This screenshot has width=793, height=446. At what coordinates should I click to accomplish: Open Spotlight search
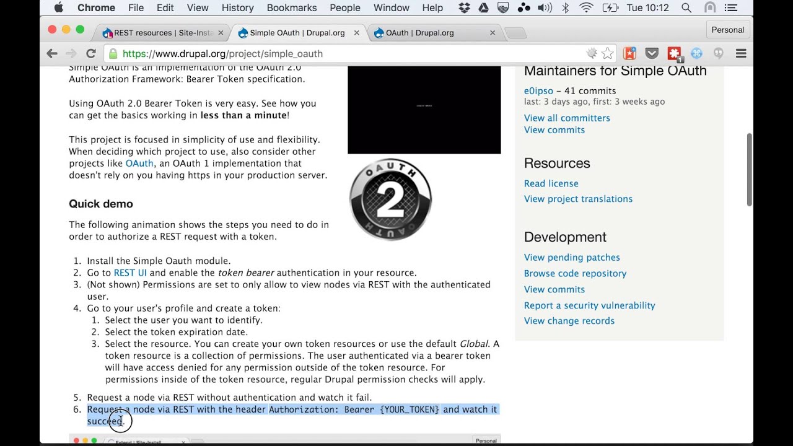[686, 7]
